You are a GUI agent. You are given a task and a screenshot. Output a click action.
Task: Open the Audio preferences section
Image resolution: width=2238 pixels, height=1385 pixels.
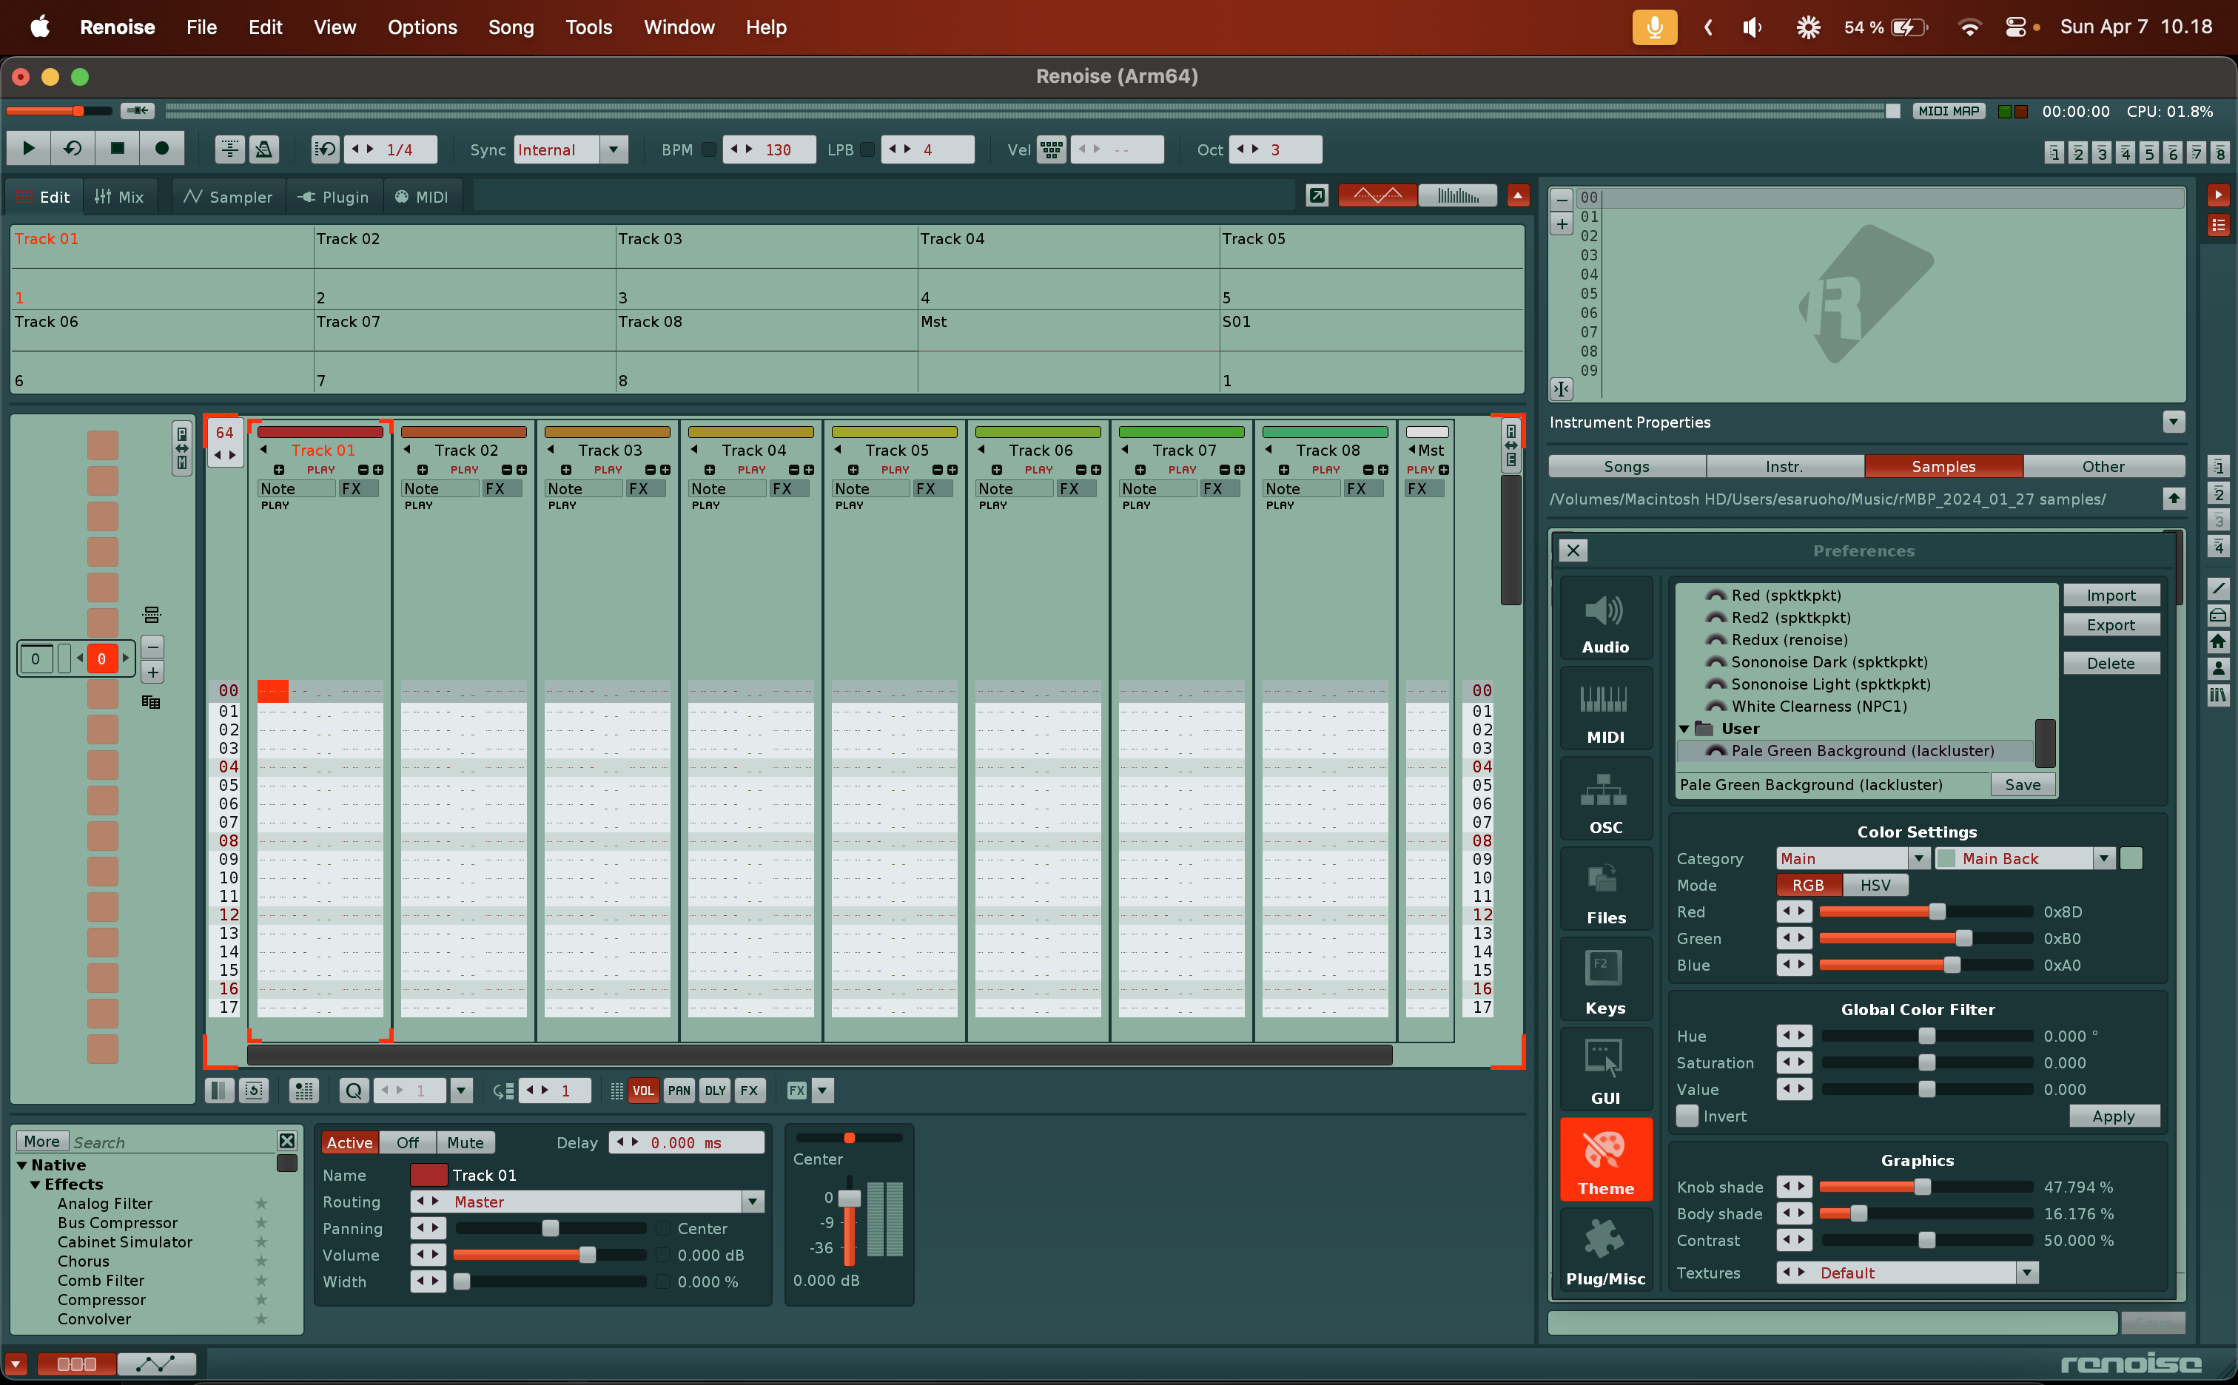pyautogui.click(x=1605, y=617)
